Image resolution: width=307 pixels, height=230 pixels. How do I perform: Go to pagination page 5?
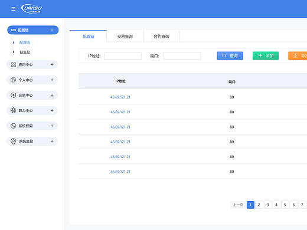point(285,205)
